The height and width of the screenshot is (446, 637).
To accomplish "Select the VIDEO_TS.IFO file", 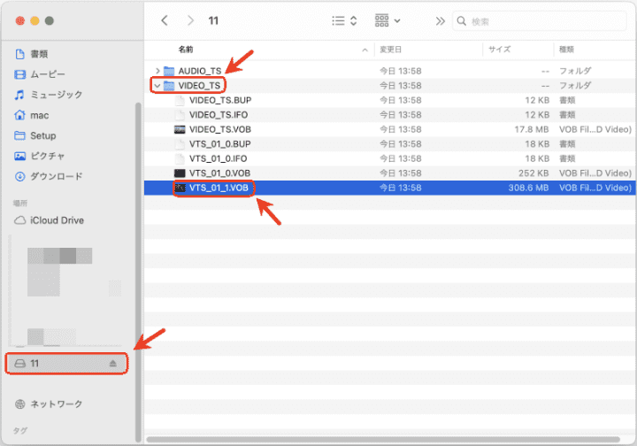I will coord(219,115).
